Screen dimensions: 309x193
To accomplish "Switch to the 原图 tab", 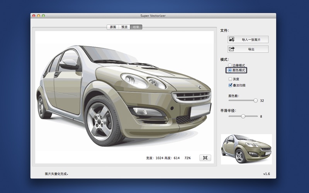I will point(113,27).
